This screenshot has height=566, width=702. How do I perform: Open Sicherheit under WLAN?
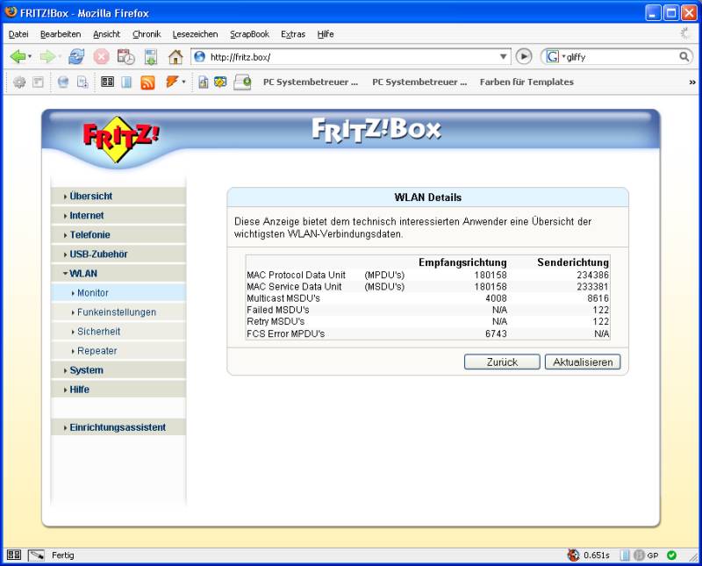[118, 331]
